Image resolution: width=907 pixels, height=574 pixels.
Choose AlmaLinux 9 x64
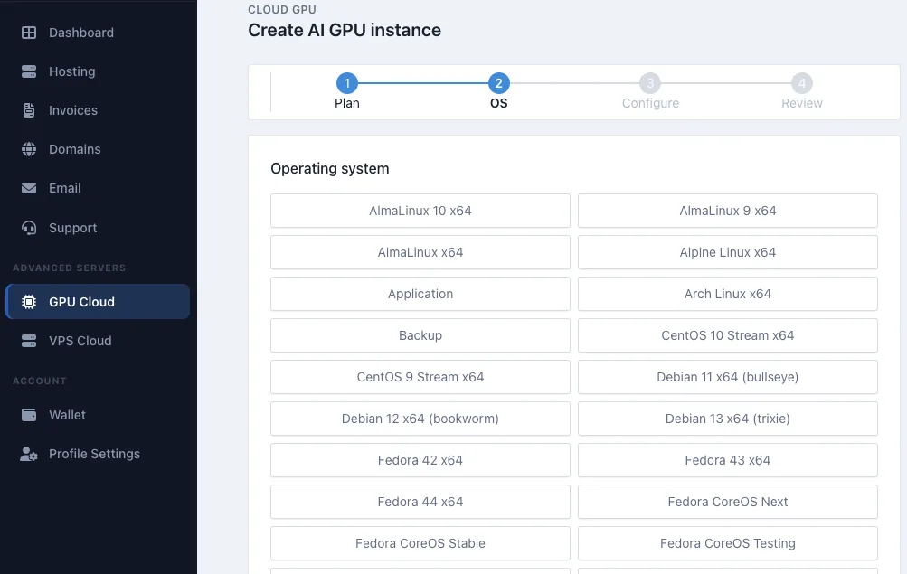(728, 211)
